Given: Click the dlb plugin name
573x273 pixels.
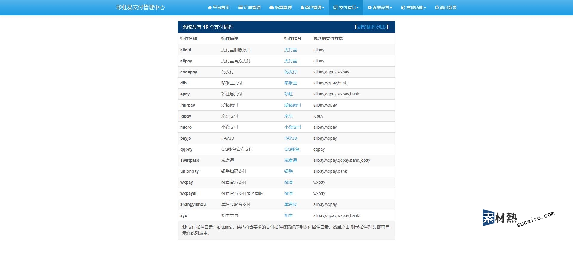Looking at the screenshot, I should tap(183, 83).
